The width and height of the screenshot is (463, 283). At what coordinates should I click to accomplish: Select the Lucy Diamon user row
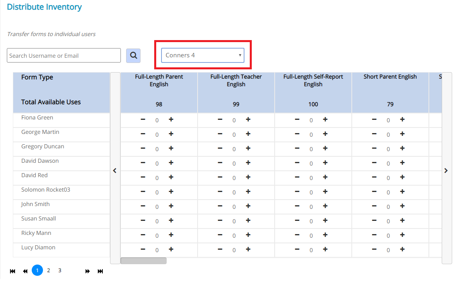[61, 250]
